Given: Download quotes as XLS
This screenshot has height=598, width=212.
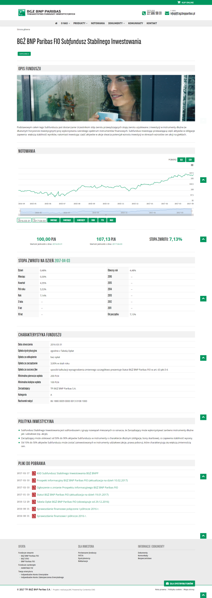Looking at the screenshot, I should pos(181,160).
